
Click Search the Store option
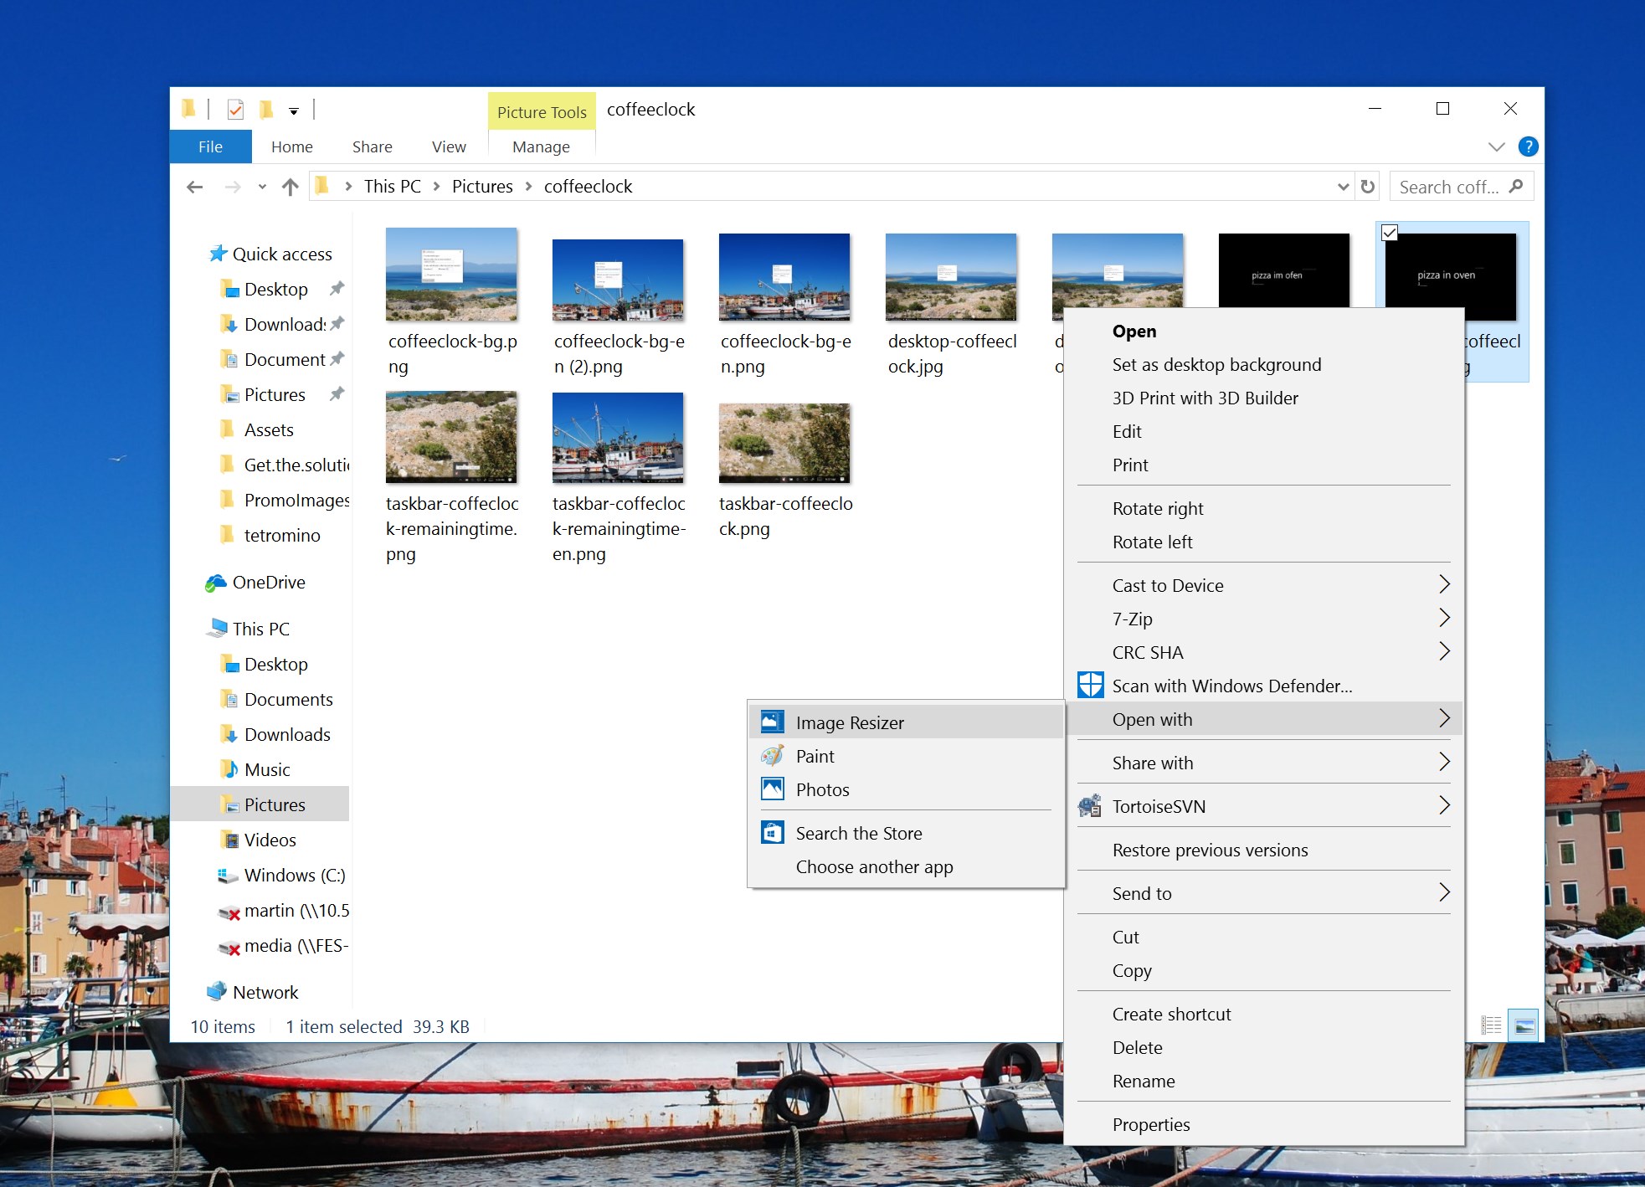(858, 833)
